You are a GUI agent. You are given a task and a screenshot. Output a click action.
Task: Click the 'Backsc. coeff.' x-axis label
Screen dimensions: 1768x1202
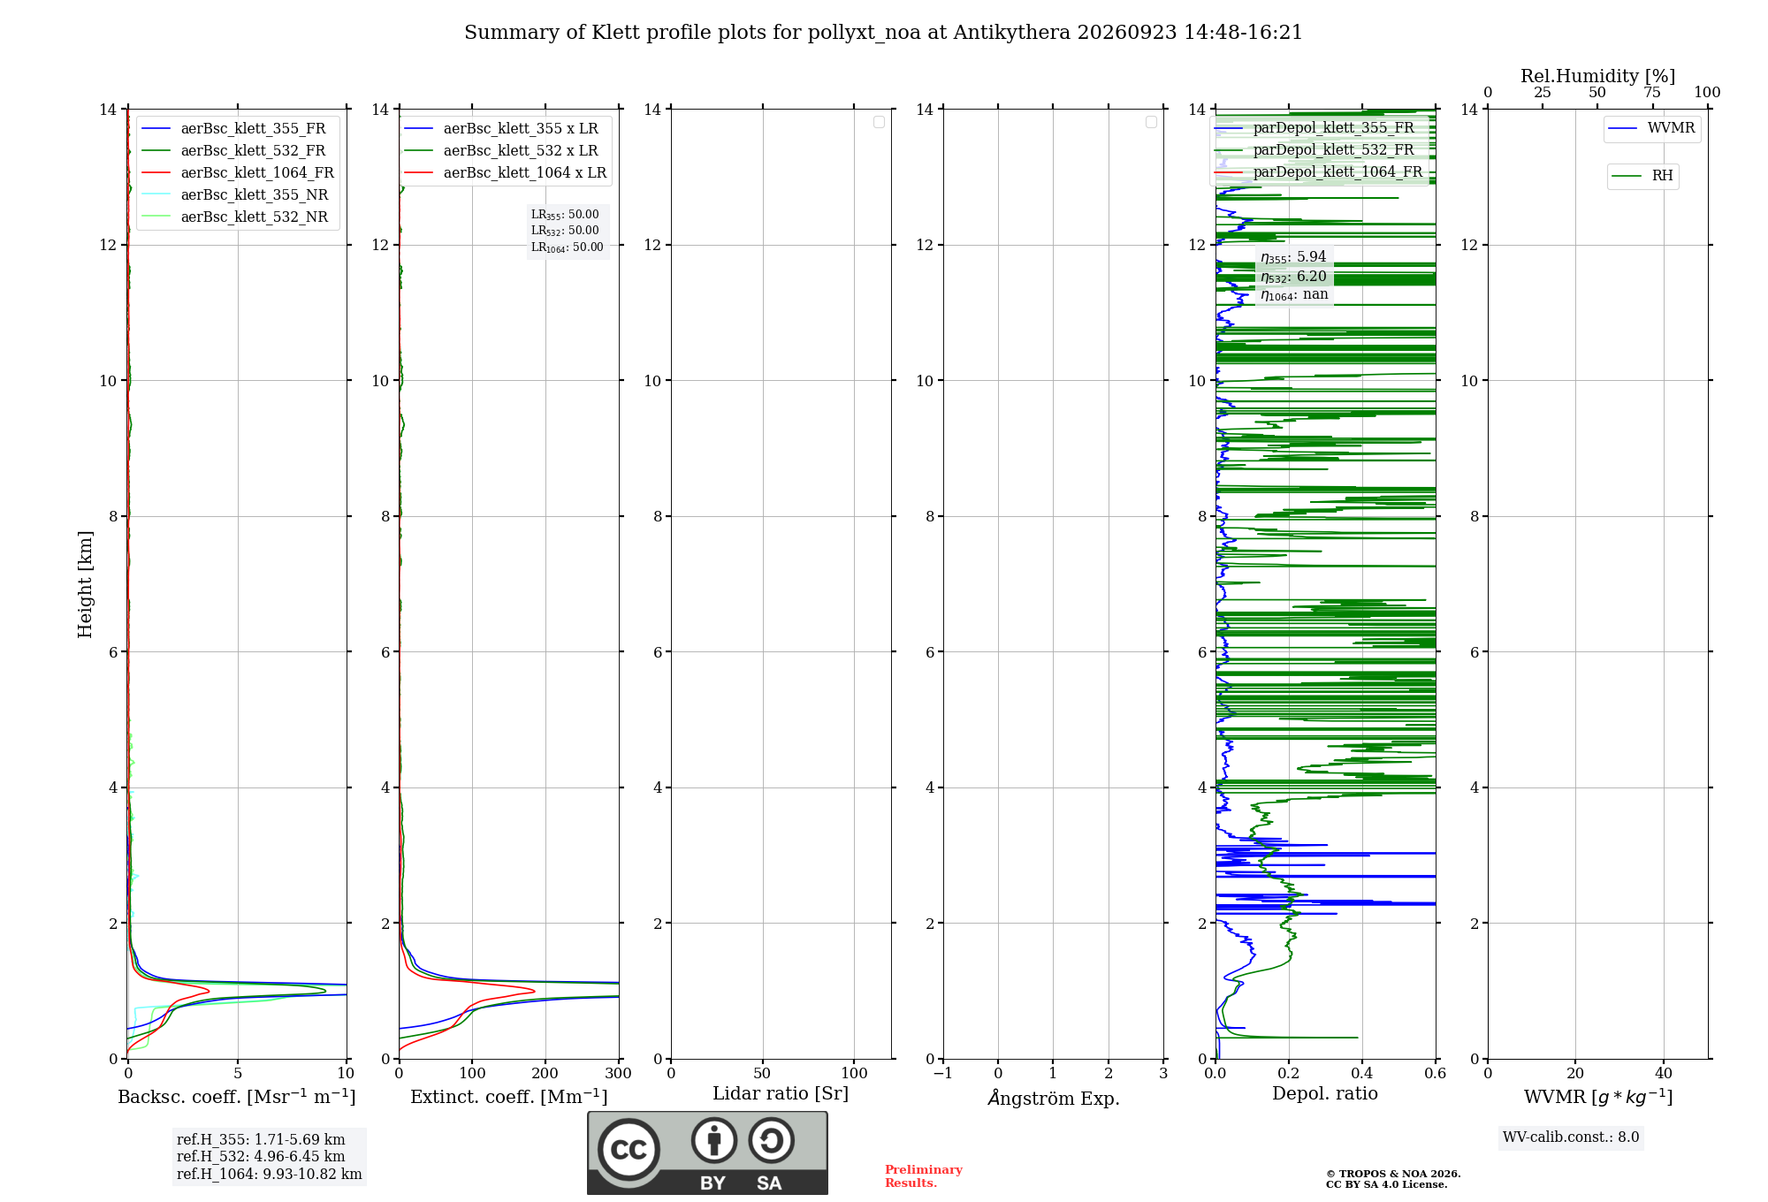237,1097
